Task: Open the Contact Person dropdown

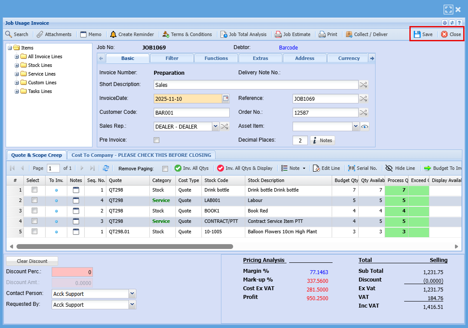Action: (x=132, y=294)
